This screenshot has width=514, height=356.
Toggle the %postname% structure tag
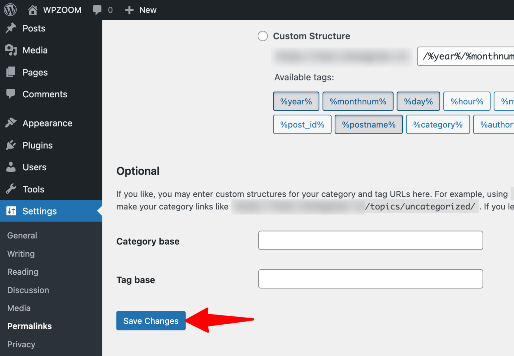[x=368, y=124]
